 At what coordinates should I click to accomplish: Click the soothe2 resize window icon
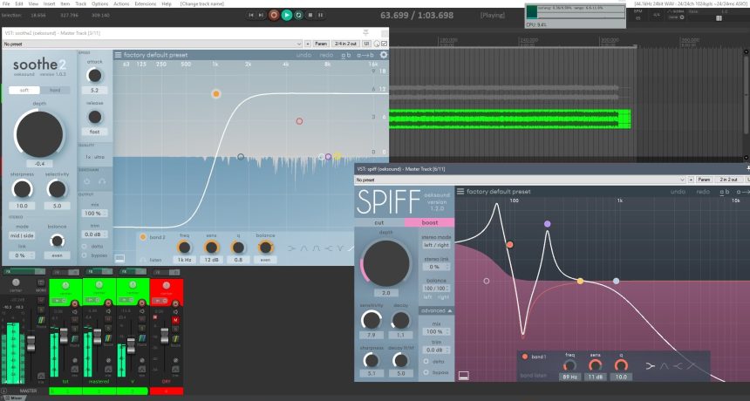coord(119,258)
